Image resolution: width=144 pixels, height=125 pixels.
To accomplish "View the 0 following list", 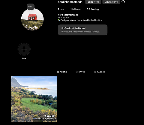I will point(93,9).
